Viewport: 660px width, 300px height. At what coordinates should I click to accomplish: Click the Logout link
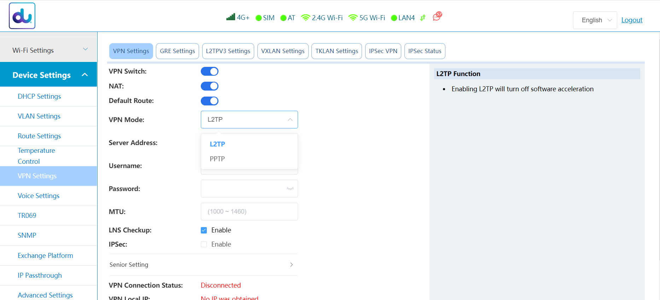632,20
